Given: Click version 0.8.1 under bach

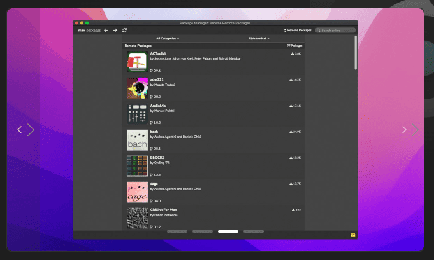Looking at the screenshot, I should [156, 149].
